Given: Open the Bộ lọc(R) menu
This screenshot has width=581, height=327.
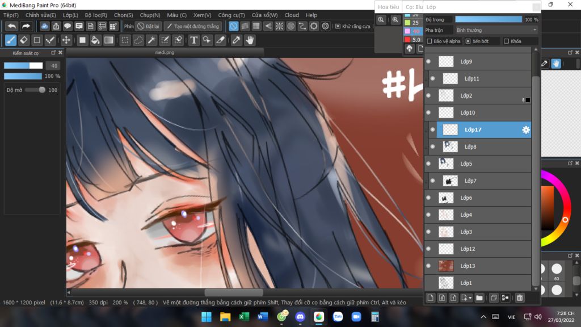Looking at the screenshot, I should (96, 15).
